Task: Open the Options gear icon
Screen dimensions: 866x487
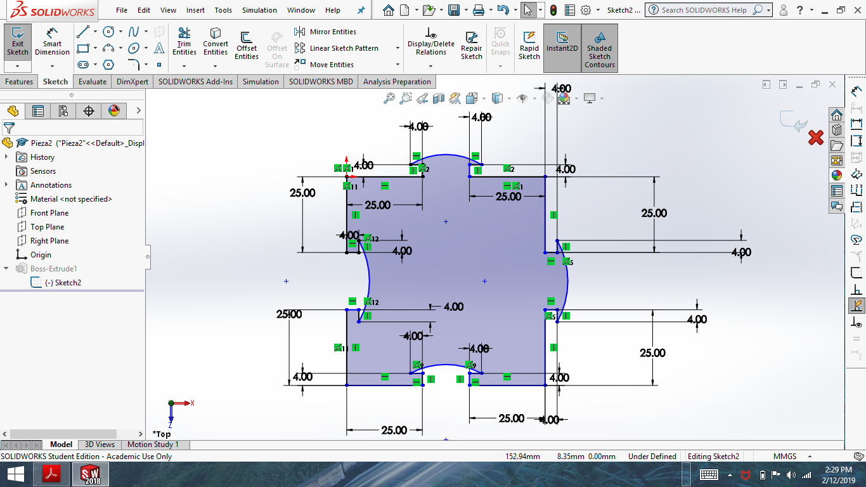Action: [x=586, y=10]
